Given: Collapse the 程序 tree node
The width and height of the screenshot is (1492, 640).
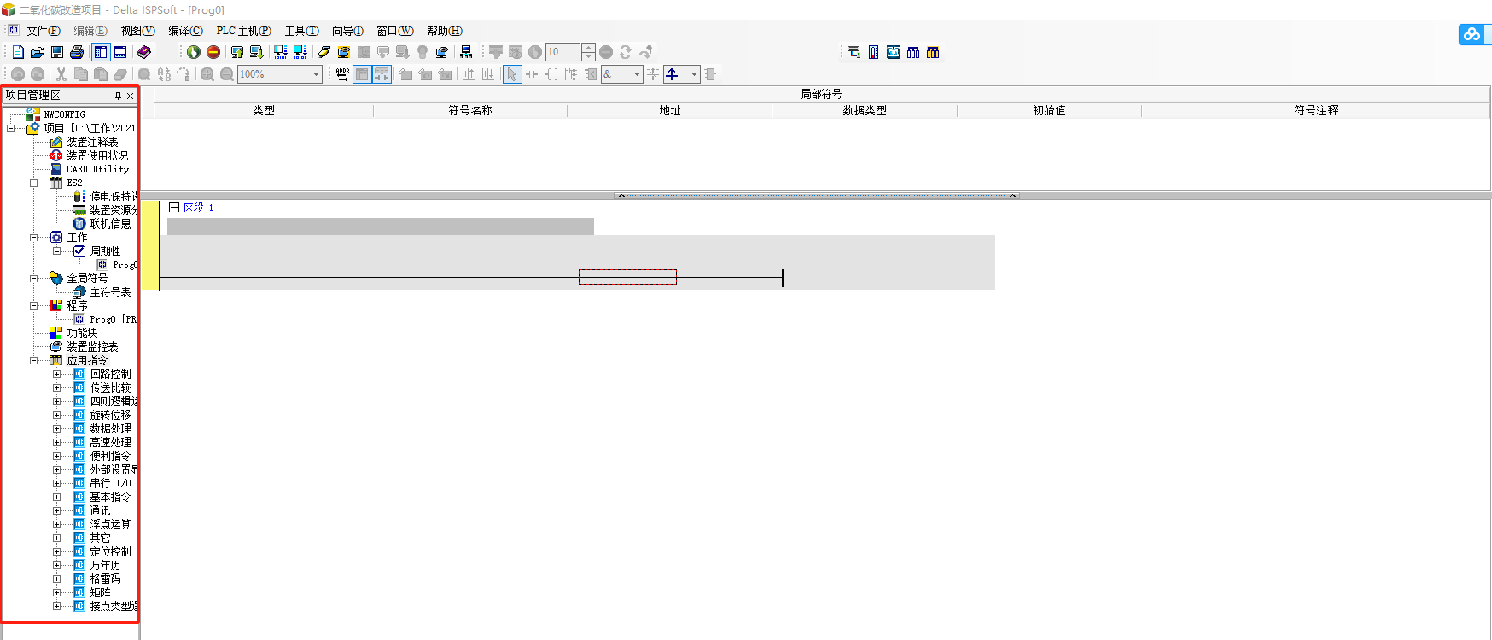Looking at the screenshot, I should [x=34, y=305].
